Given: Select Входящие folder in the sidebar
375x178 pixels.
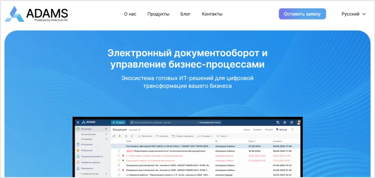Looking at the screenshot, I should (86, 129).
